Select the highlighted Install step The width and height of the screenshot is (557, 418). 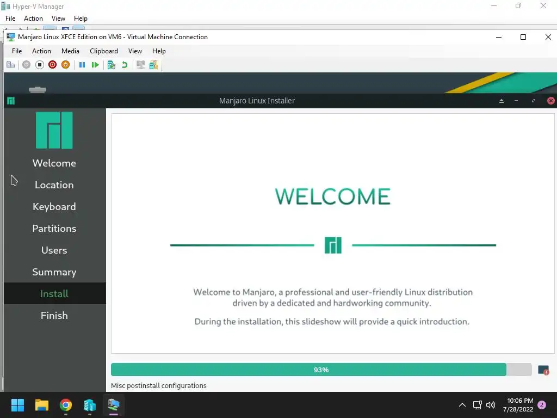[55, 293]
